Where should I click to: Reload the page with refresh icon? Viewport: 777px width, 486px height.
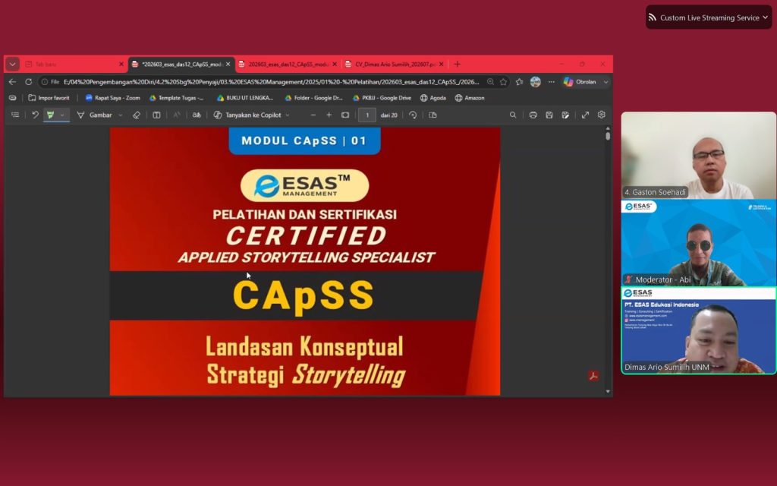click(28, 82)
